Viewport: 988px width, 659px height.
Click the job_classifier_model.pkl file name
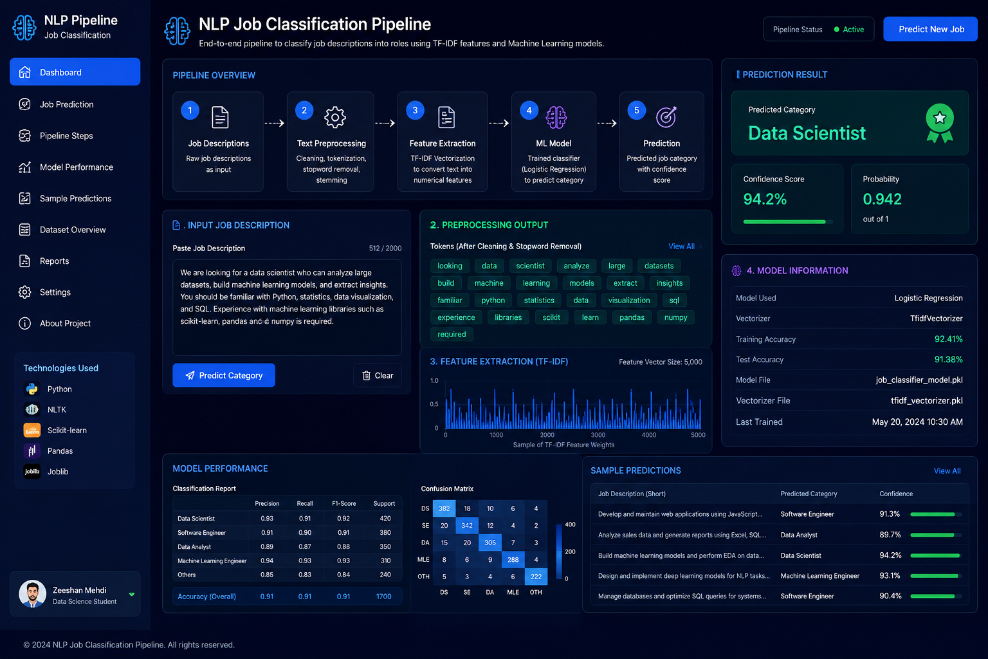[x=919, y=380]
